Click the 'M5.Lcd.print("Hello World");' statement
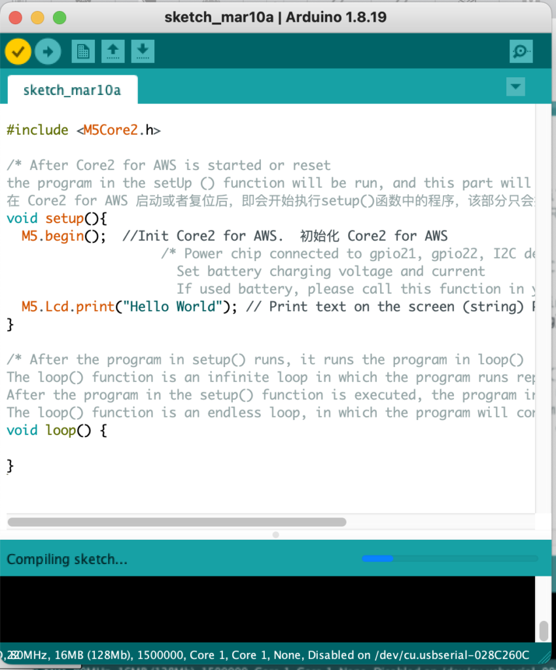 coord(129,307)
